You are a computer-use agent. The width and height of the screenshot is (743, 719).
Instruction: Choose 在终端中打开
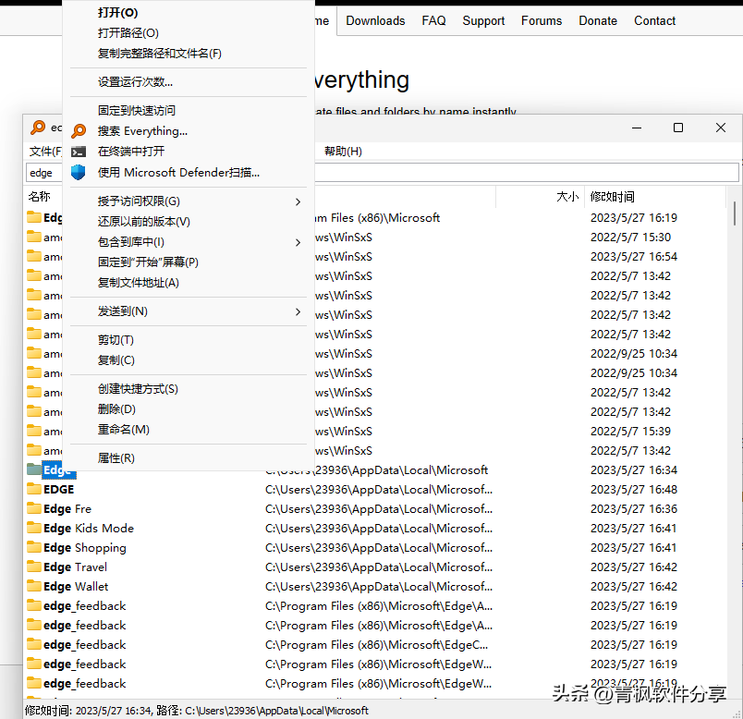click(x=131, y=152)
